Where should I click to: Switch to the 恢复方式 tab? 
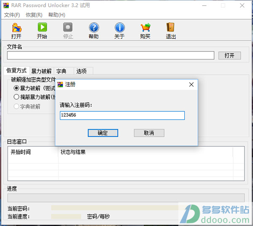point(16,70)
